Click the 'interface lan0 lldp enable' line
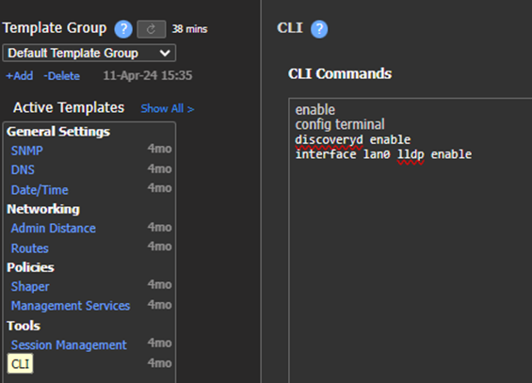 (x=383, y=154)
